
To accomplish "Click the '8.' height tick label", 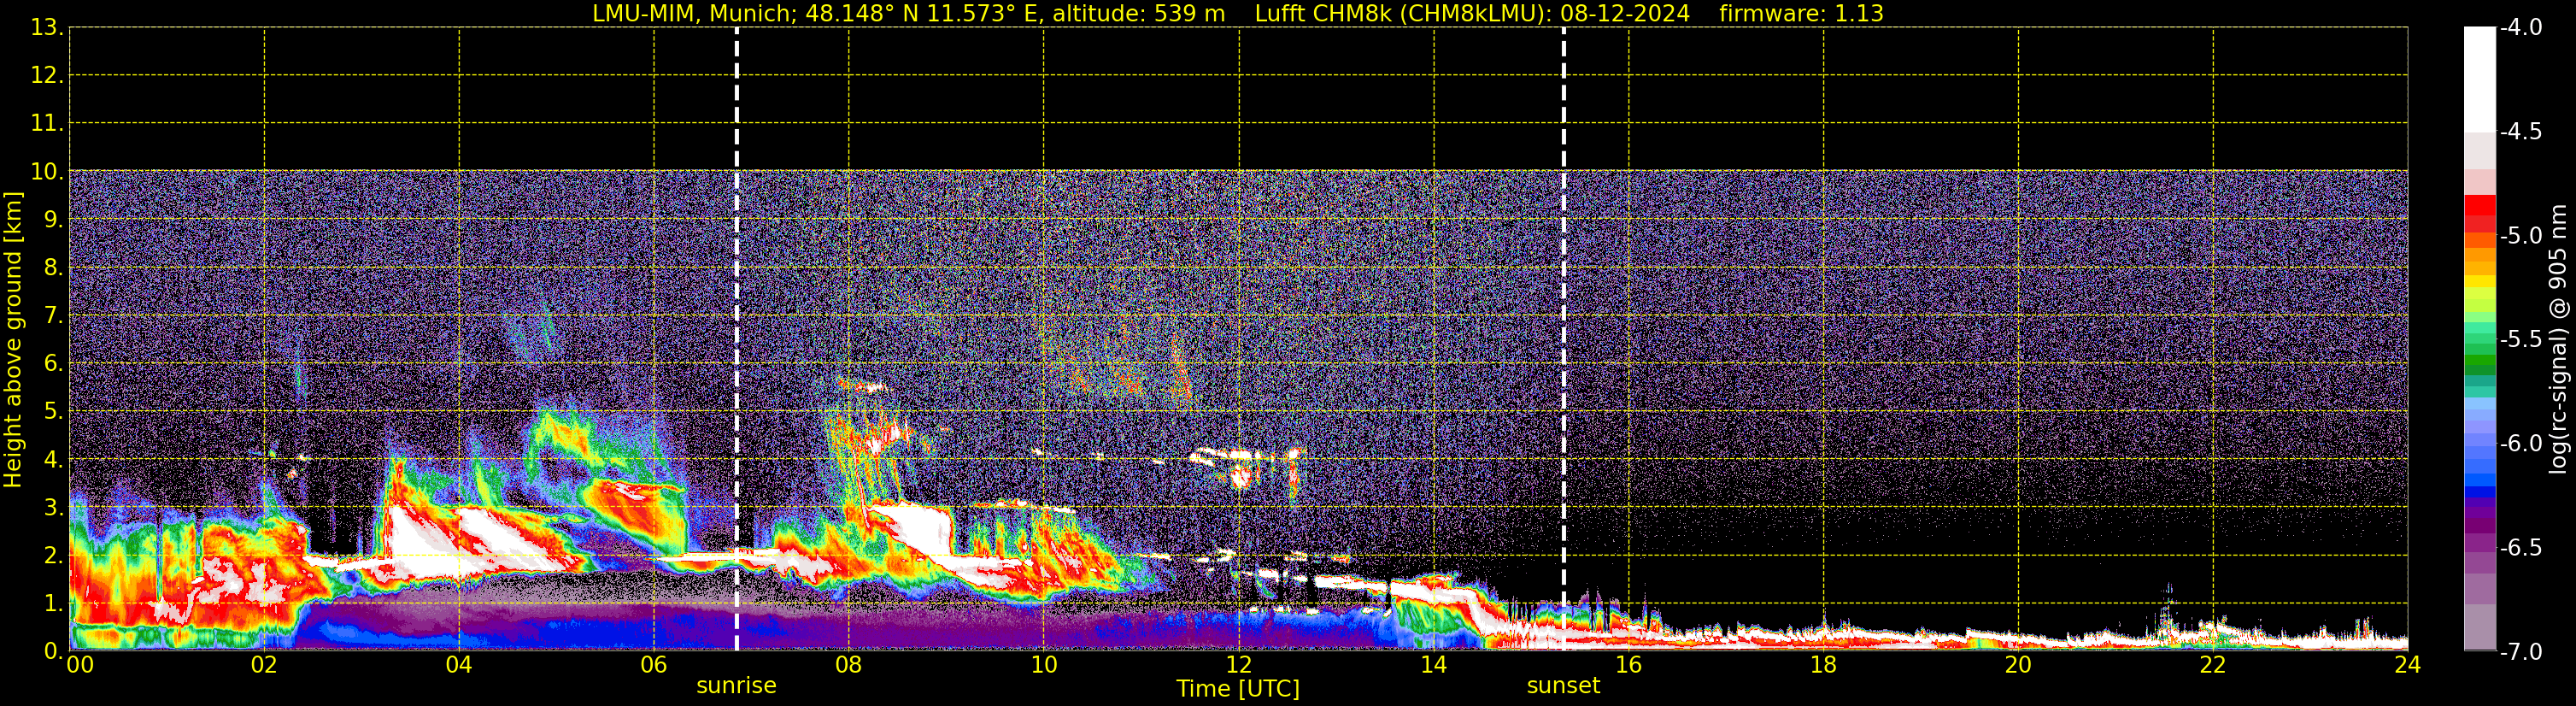I will click(x=53, y=268).
